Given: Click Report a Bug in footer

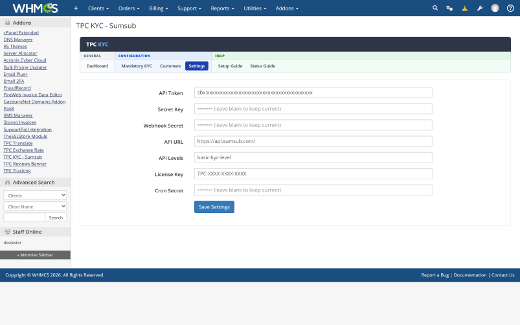Looking at the screenshot, I should click(435, 275).
